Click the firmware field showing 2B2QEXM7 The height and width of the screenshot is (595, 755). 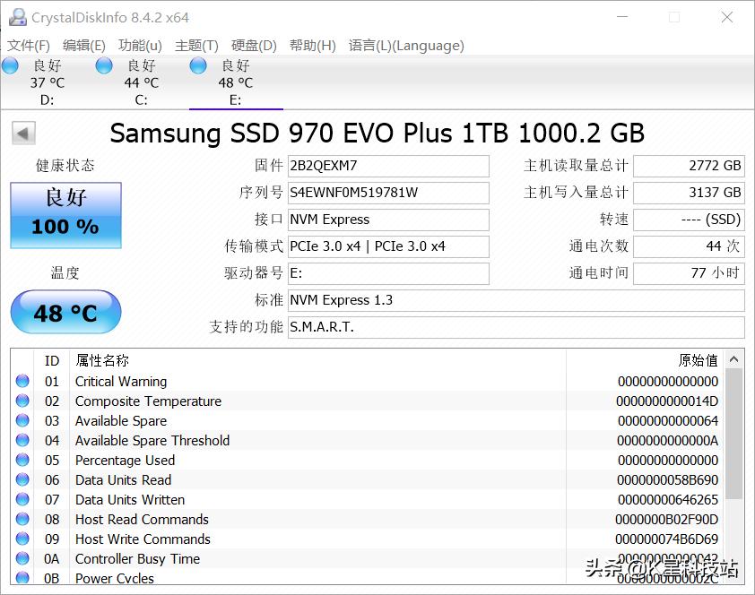[388, 166]
